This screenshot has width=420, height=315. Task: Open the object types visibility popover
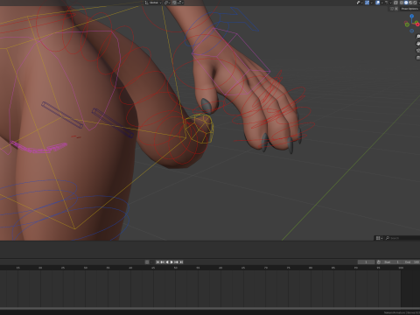(360, 3)
